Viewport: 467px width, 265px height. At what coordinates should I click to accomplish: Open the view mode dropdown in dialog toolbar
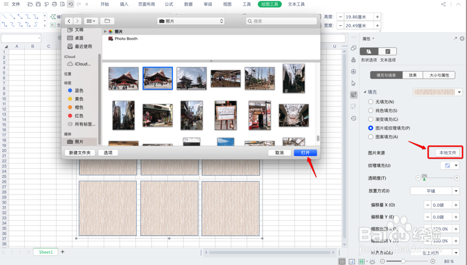pyautogui.click(x=91, y=21)
